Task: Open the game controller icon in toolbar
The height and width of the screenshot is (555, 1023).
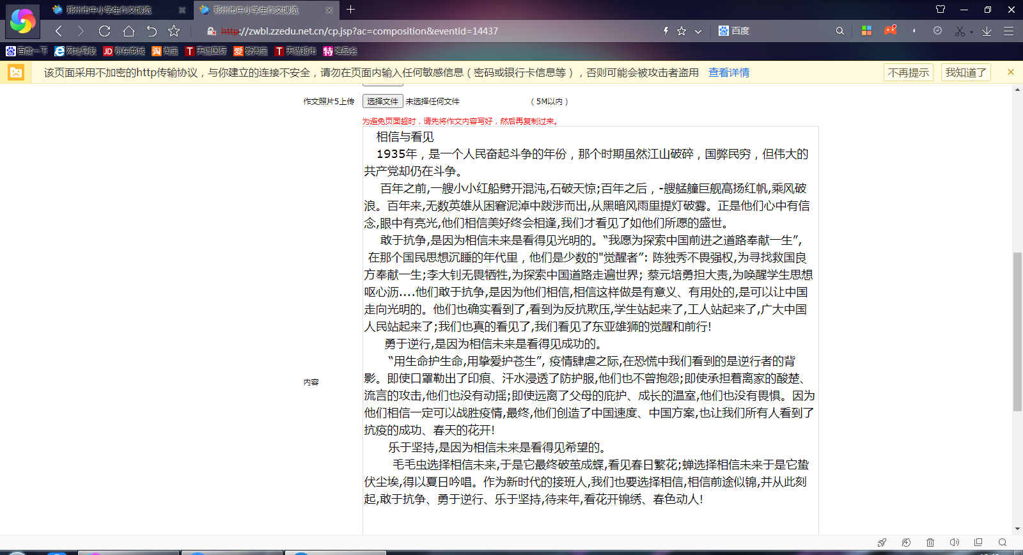Action: click(890, 31)
